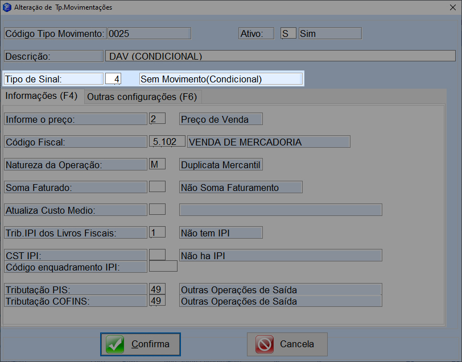Click the Trib.IPI dos Livros Fiscais field
The height and width of the screenshot is (362, 462).
point(156,232)
